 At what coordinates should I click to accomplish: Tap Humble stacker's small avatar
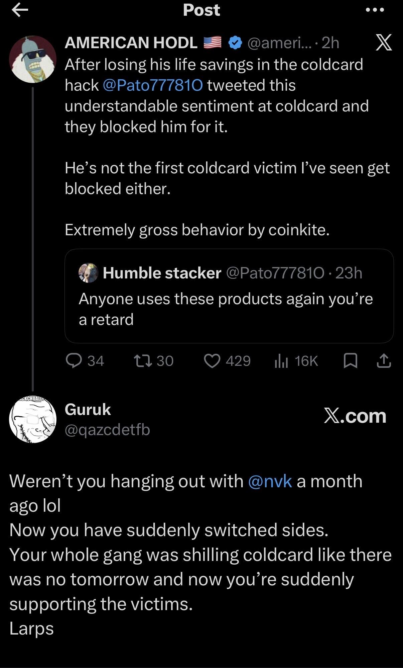pos(88,273)
